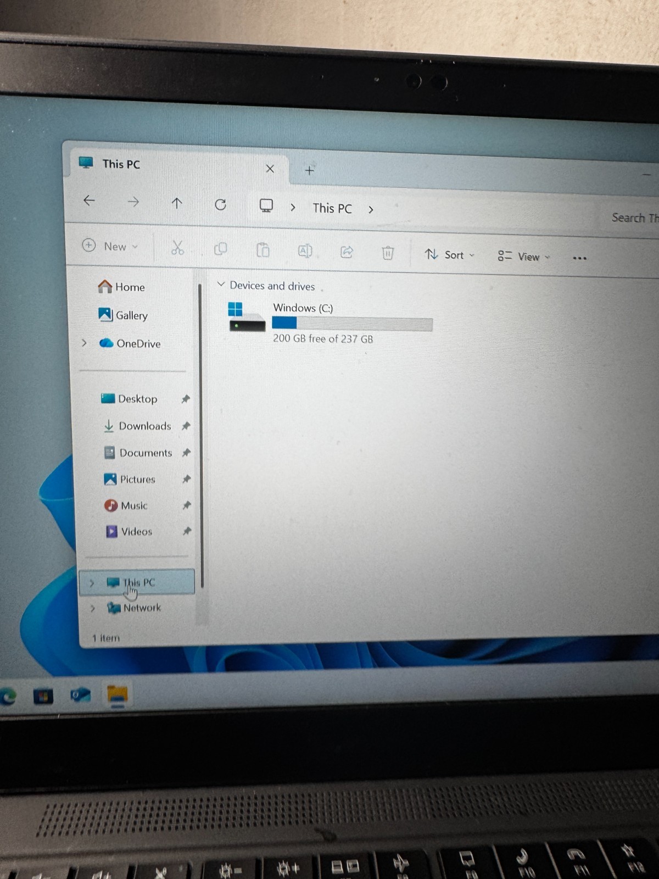The height and width of the screenshot is (879, 659).
Task: Go back with the left arrow button
Action: click(x=89, y=201)
